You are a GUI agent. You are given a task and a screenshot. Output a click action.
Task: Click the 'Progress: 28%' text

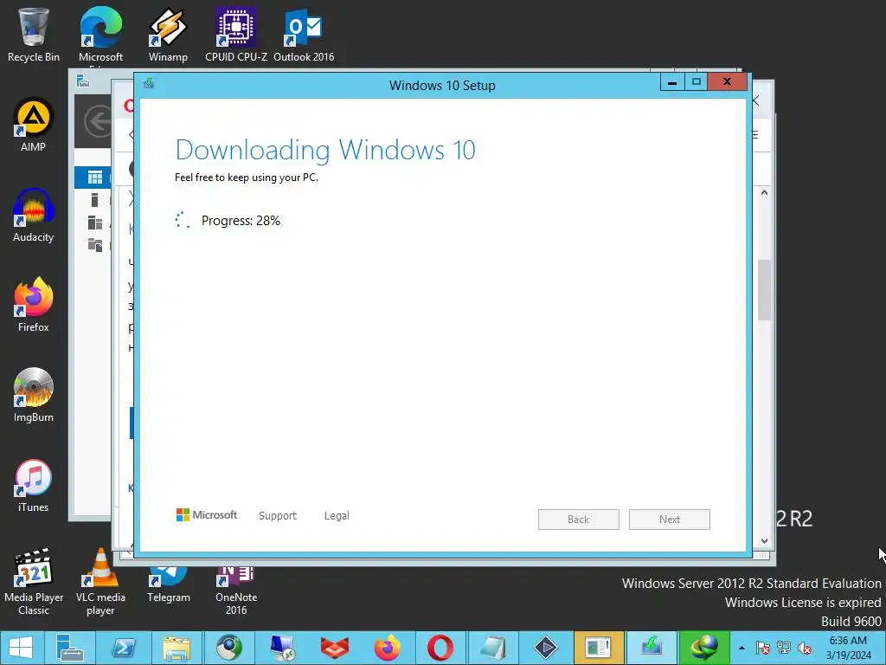click(241, 221)
